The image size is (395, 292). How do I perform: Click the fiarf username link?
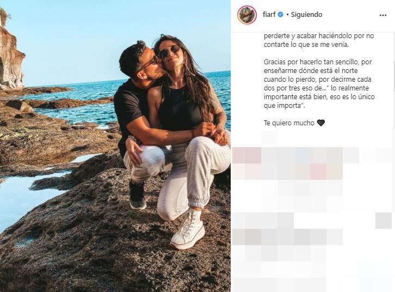(x=269, y=15)
